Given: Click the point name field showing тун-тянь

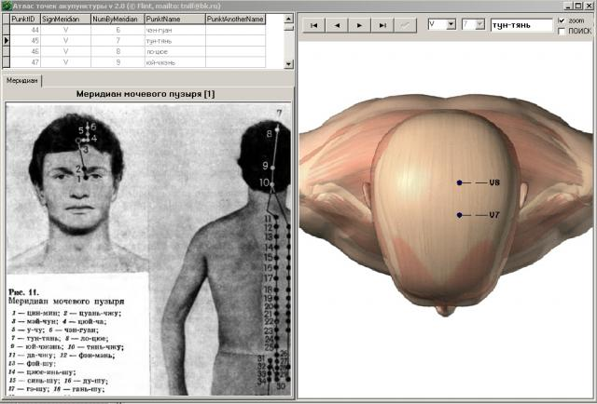Looking at the screenshot, I should tap(520, 25).
